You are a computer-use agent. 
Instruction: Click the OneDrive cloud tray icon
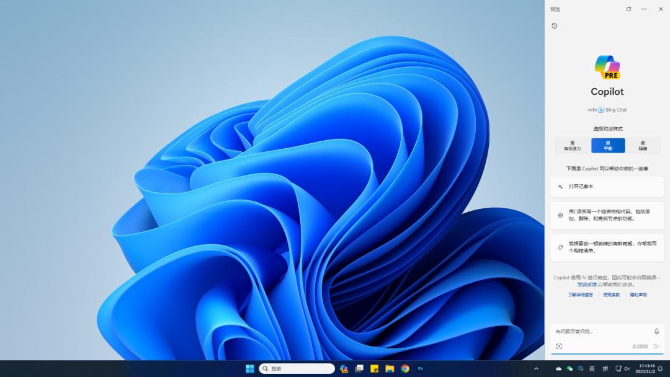point(558,368)
